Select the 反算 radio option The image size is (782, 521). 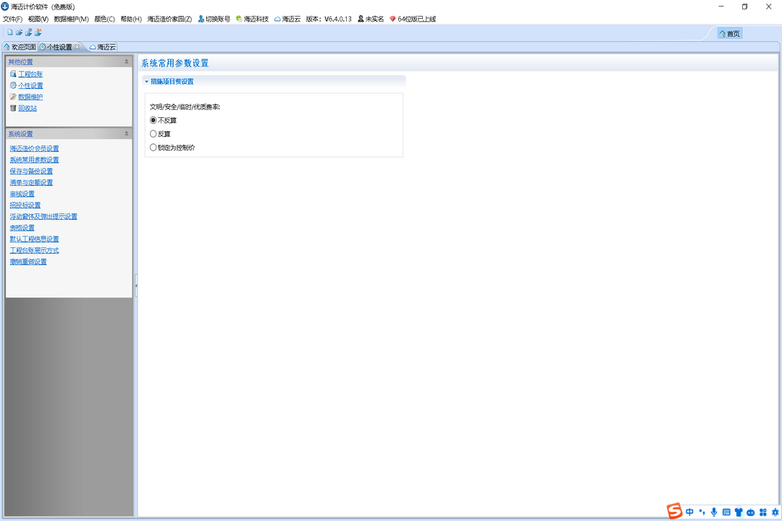[153, 134]
